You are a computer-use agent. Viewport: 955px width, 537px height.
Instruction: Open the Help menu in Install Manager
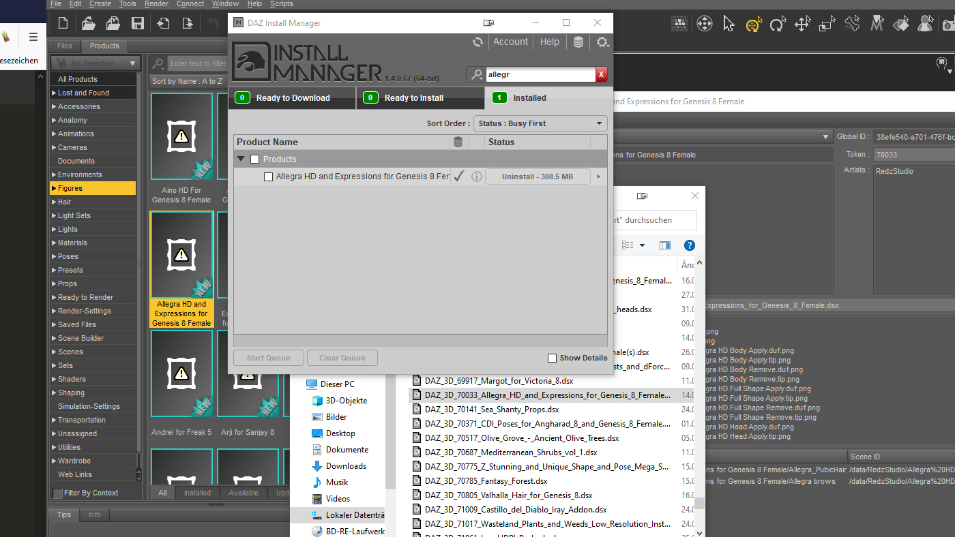point(550,42)
